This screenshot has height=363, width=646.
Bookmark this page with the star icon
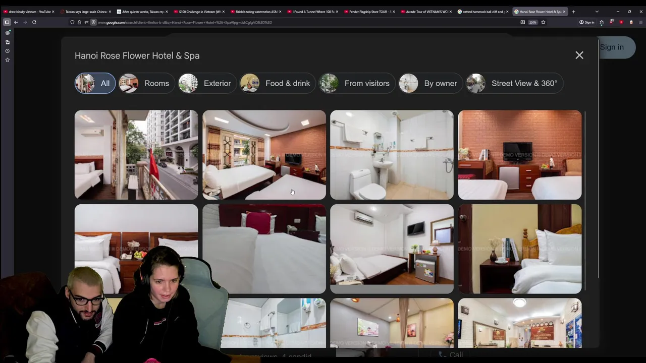tap(543, 22)
